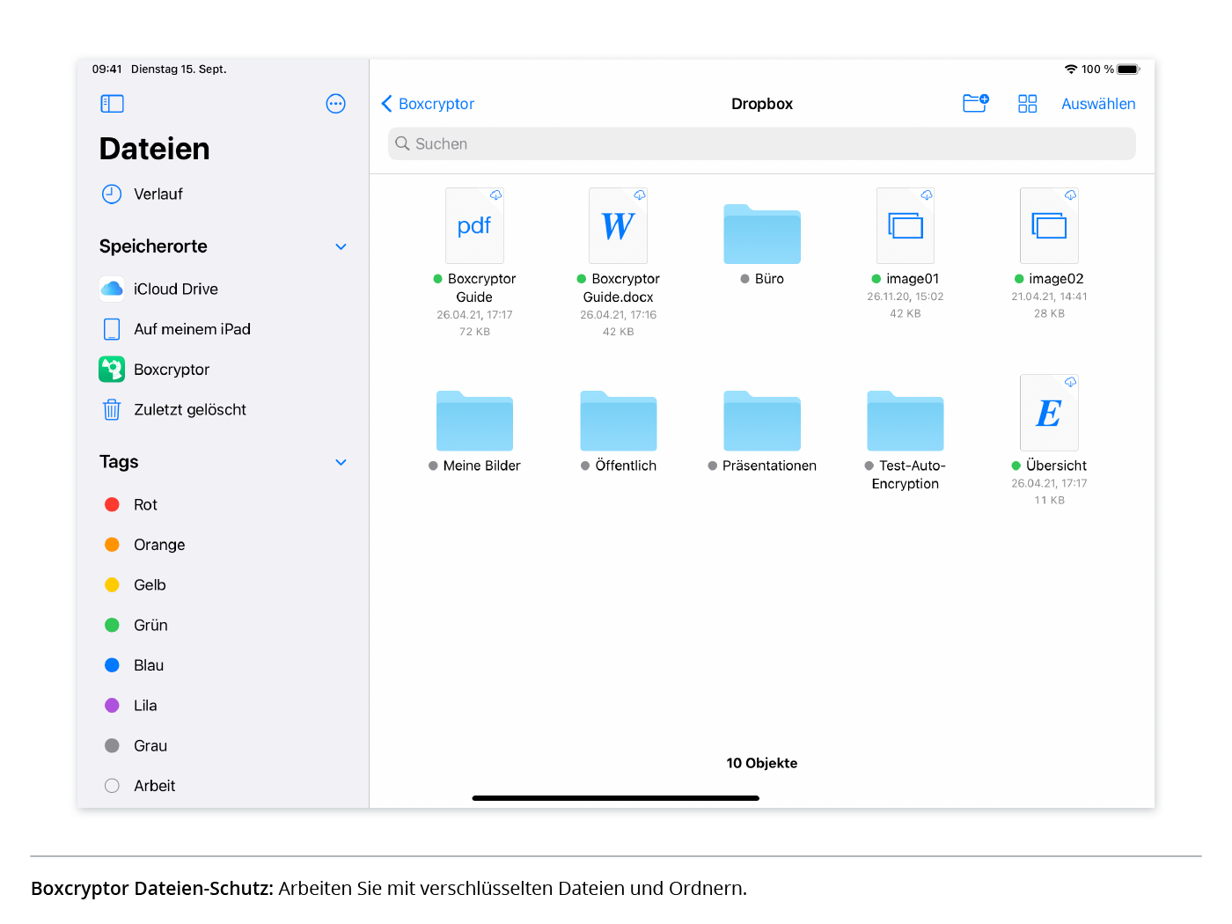Tap cloud download icon on image02
The height and width of the screenshot is (924, 1232).
pos(1070,195)
